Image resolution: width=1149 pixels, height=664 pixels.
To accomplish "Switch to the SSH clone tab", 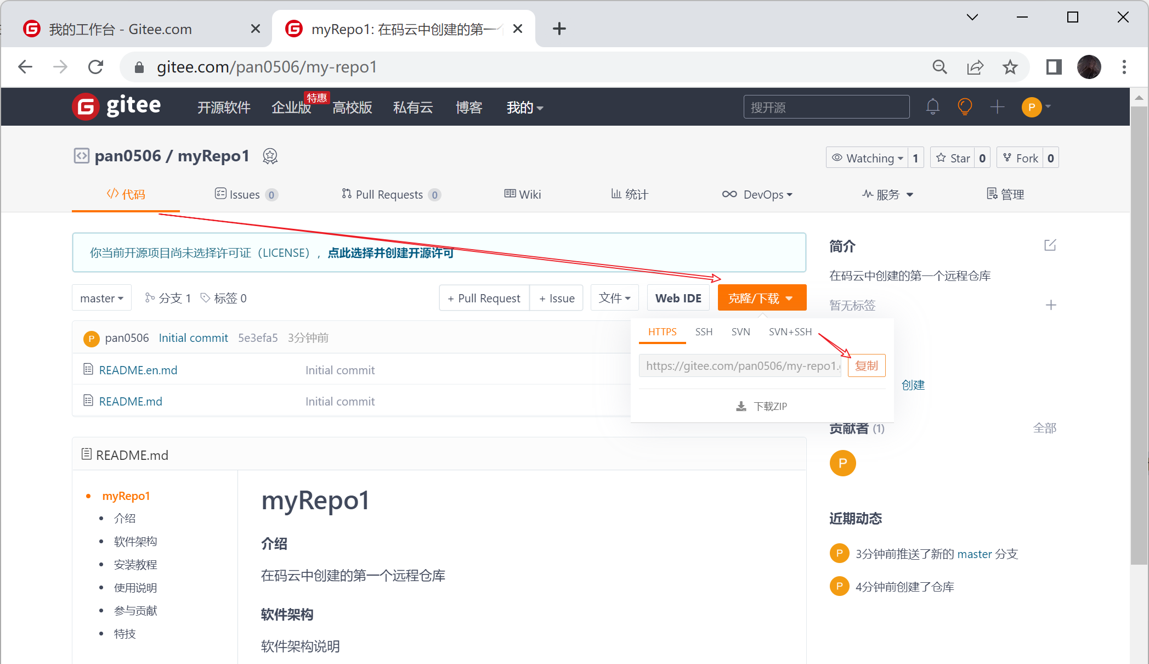I will (x=704, y=332).
